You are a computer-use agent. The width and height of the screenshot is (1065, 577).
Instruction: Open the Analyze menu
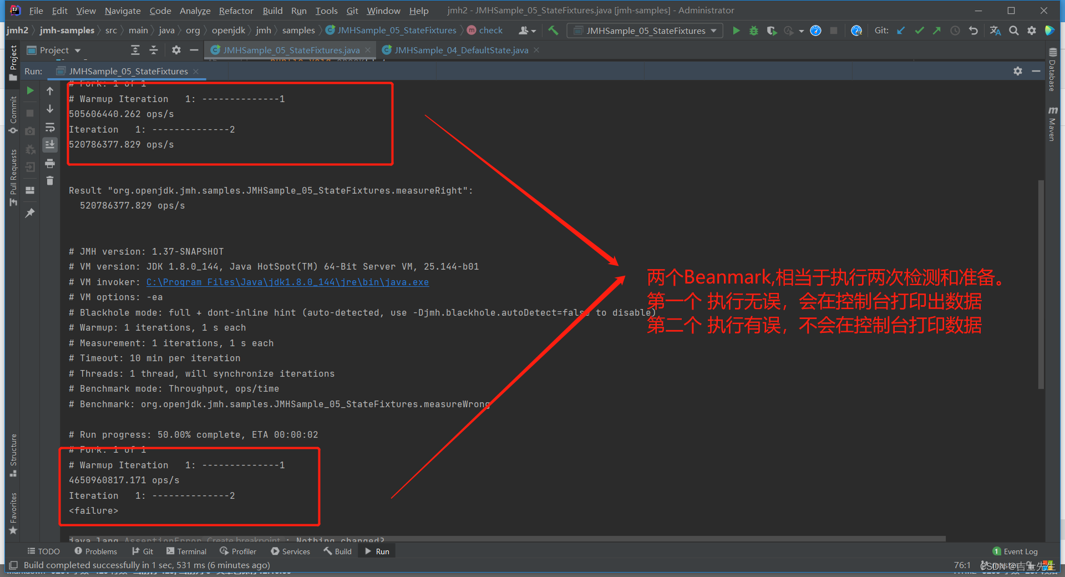pos(195,11)
